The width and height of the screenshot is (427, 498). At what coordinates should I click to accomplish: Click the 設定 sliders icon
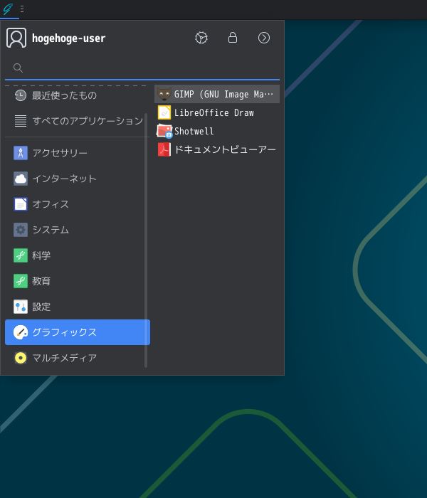[21, 307]
